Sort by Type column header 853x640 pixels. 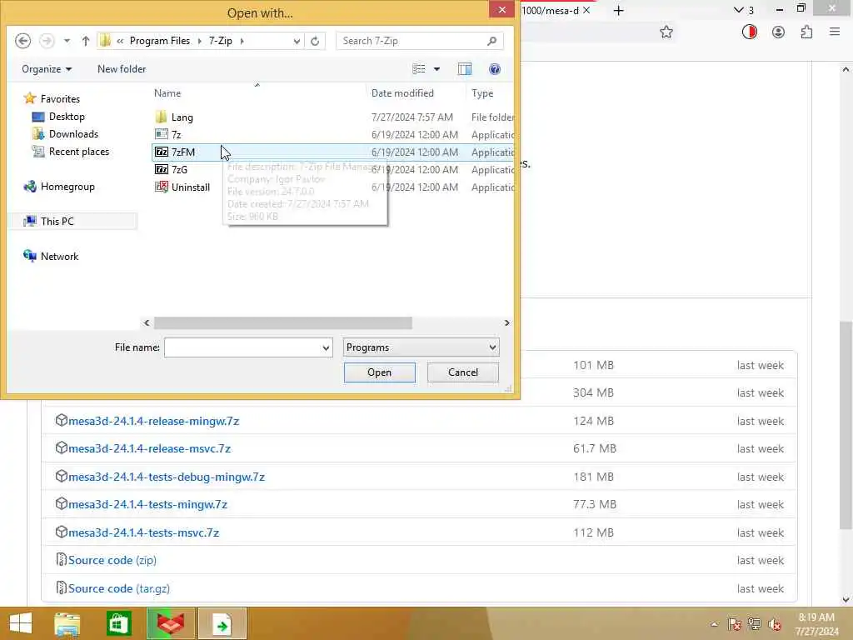[482, 93]
